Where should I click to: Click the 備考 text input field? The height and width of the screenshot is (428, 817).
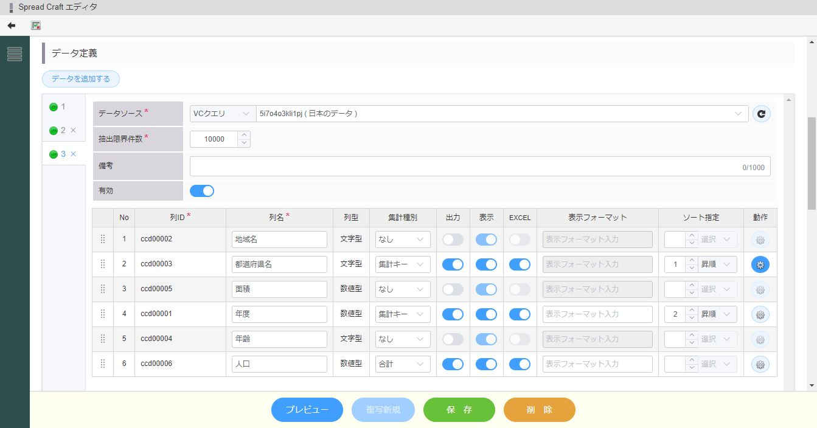(462, 167)
